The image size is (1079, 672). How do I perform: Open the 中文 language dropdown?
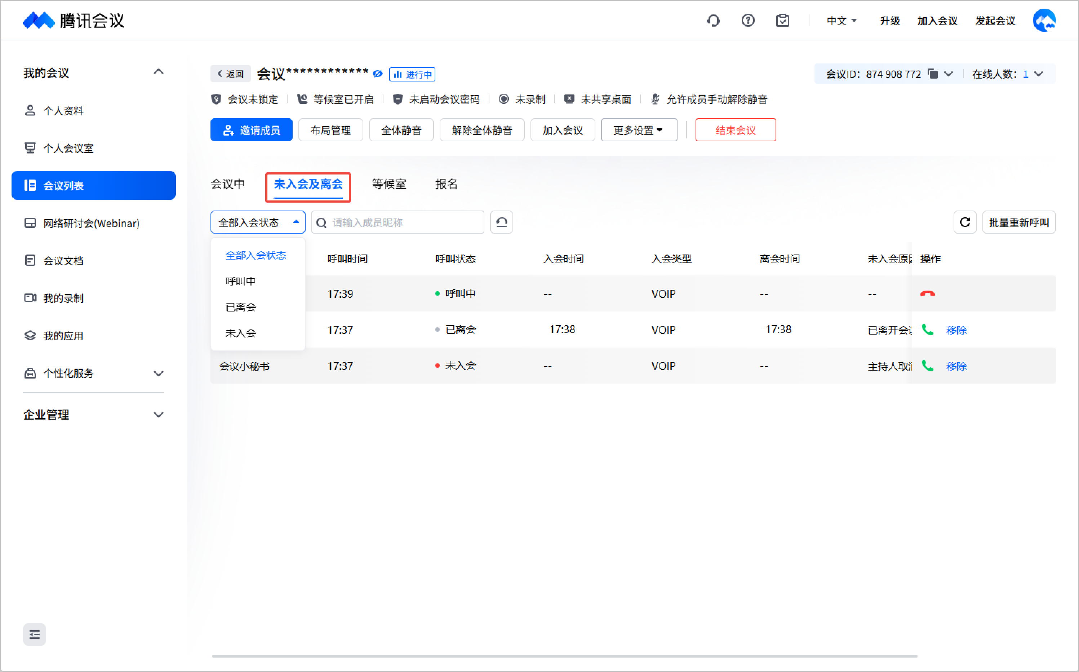point(842,21)
